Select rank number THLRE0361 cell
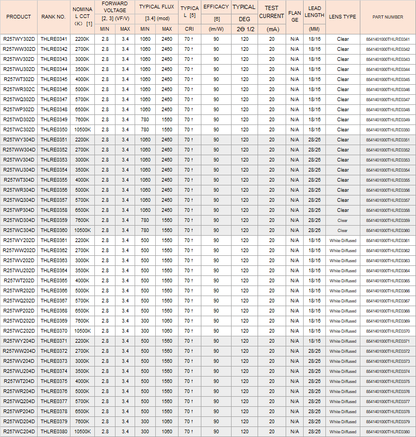The width and height of the screenshot is (416, 437). click(54, 240)
